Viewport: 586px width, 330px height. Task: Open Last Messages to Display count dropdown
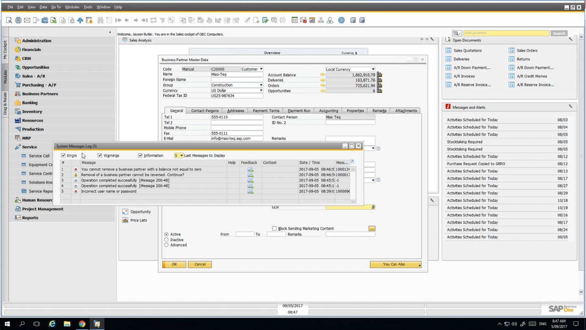tap(181, 156)
